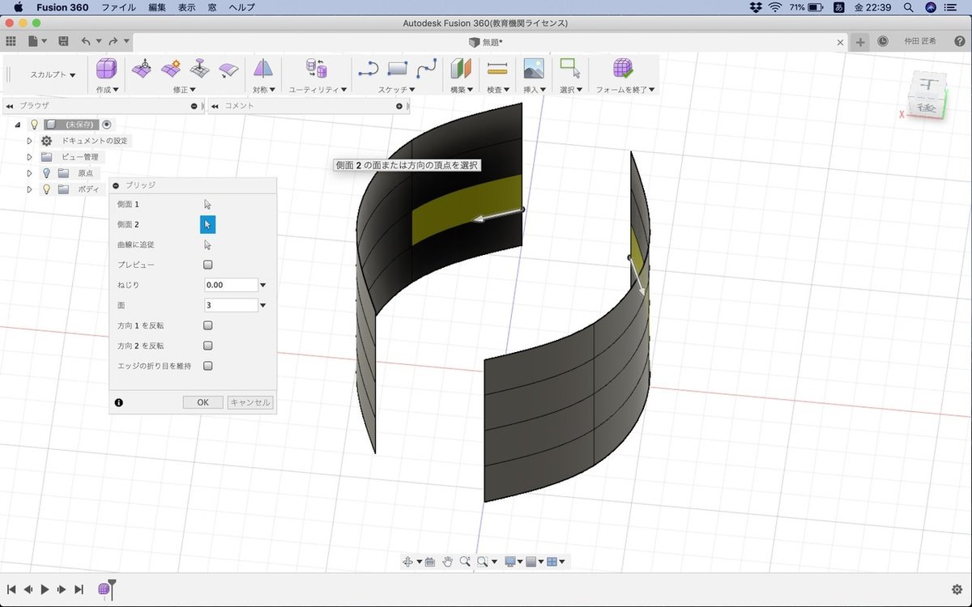Click the Symmetry (対称) mirror icon

point(262,69)
